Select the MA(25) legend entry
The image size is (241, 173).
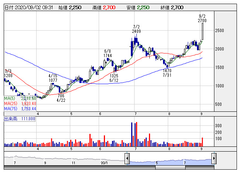(x=21, y=104)
